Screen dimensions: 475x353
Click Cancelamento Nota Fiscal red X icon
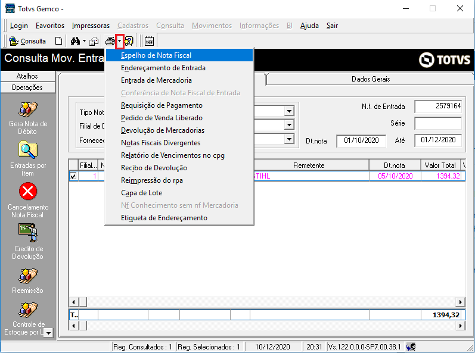28,191
